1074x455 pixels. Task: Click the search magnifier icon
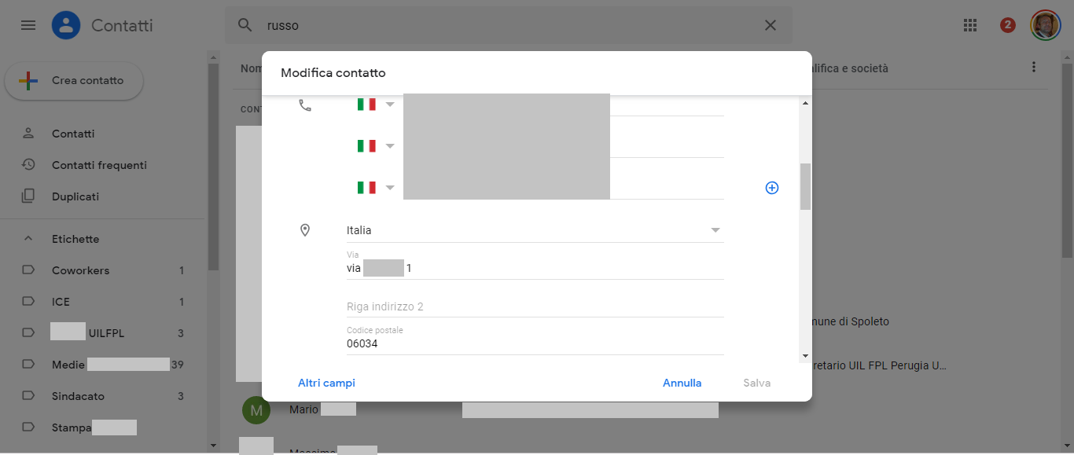[x=245, y=25]
